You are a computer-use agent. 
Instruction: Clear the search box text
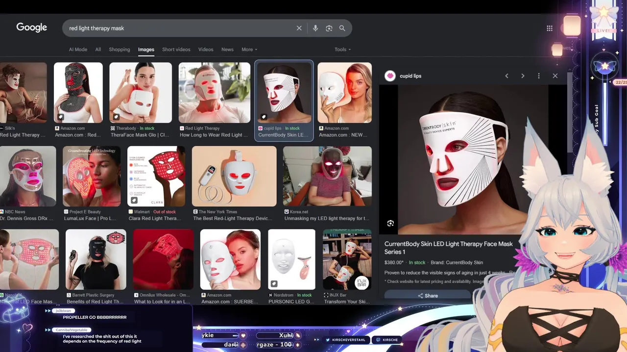click(x=299, y=28)
